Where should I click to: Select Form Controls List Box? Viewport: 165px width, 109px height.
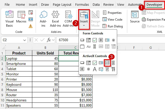[107, 40]
